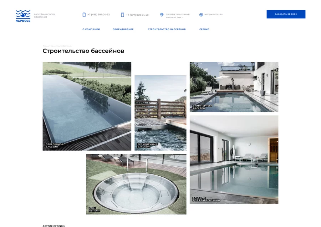Click phone icon beside +7 (977) number
Viewport: 321px width, 227px height.
pyautogui.click(x=122, y=15)
